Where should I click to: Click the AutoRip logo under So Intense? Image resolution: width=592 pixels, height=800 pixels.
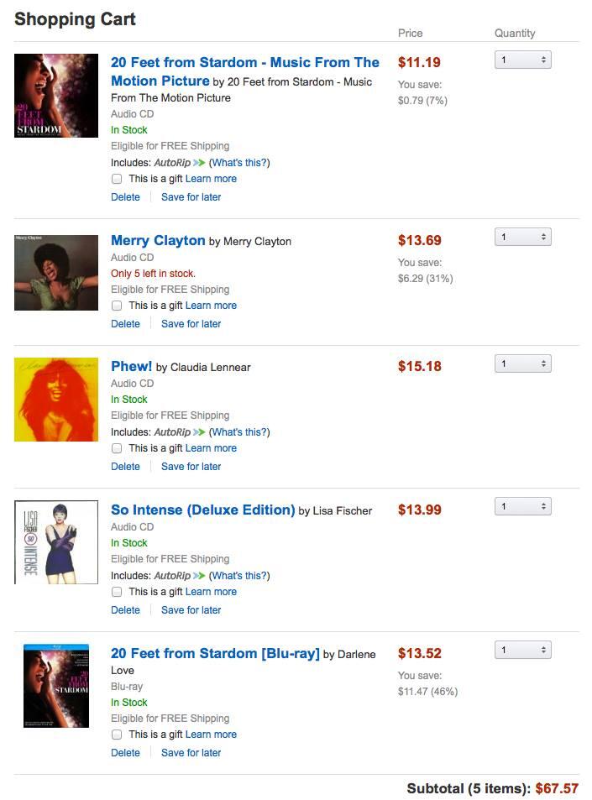pyautogui.click(x=180, y=576)
